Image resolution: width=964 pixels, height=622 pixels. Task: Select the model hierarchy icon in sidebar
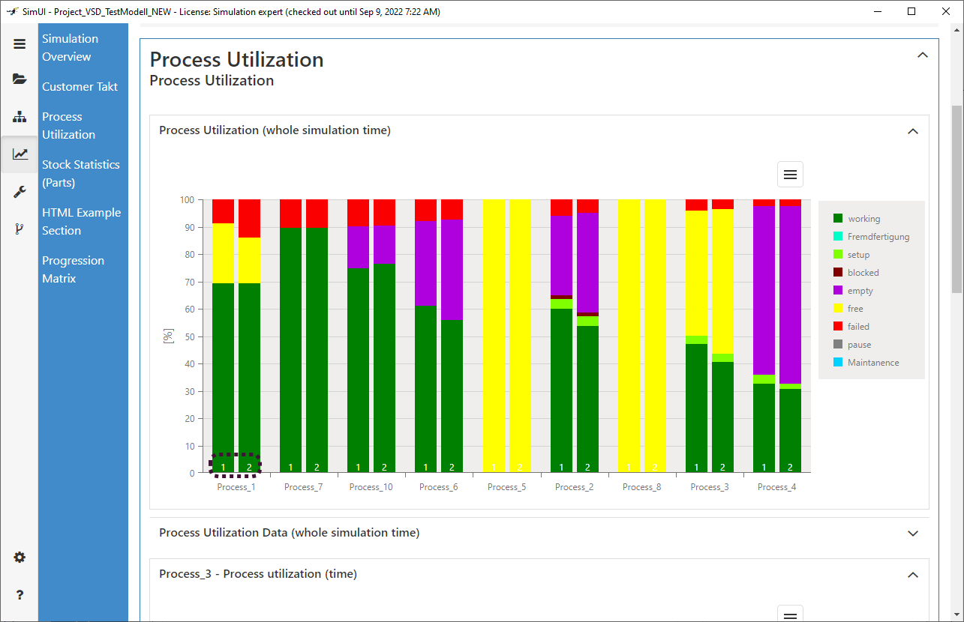pos(20,117)
